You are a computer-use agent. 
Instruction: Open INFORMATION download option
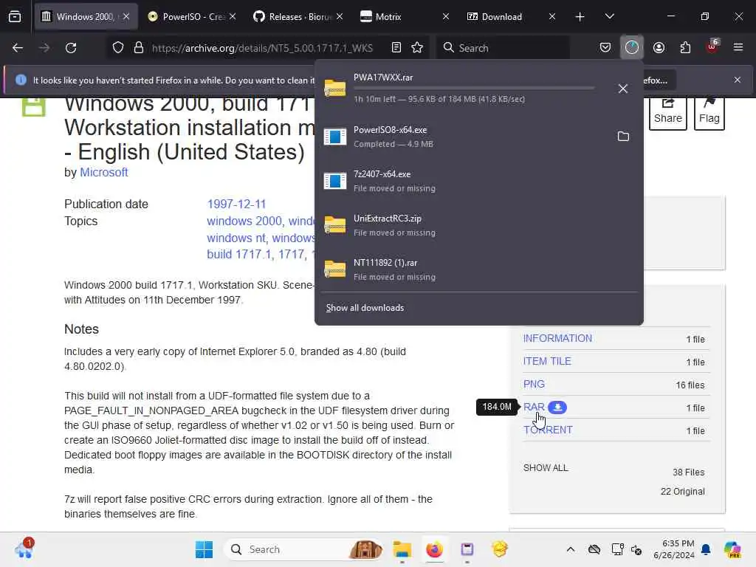pyautogui.click(x=558, y=338)
